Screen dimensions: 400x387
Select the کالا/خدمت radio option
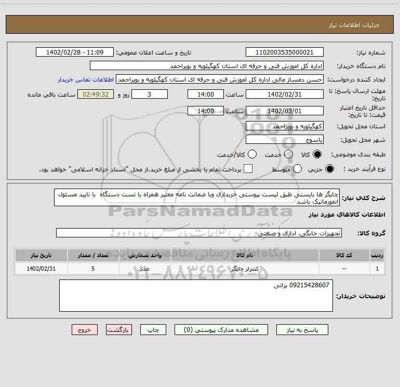[x=252, y=154]
